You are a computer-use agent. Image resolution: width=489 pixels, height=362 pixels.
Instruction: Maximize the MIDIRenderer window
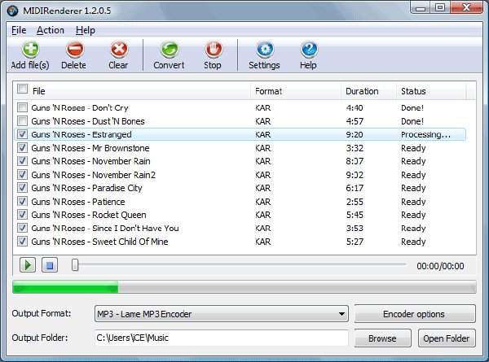tap(440, 8)
